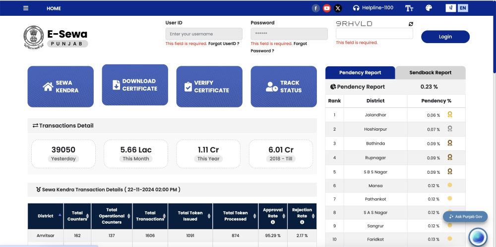This screenshot has height=247, width=496.
Task: Click the yellow dot beside Faridkot
Action: click(450, 239)
